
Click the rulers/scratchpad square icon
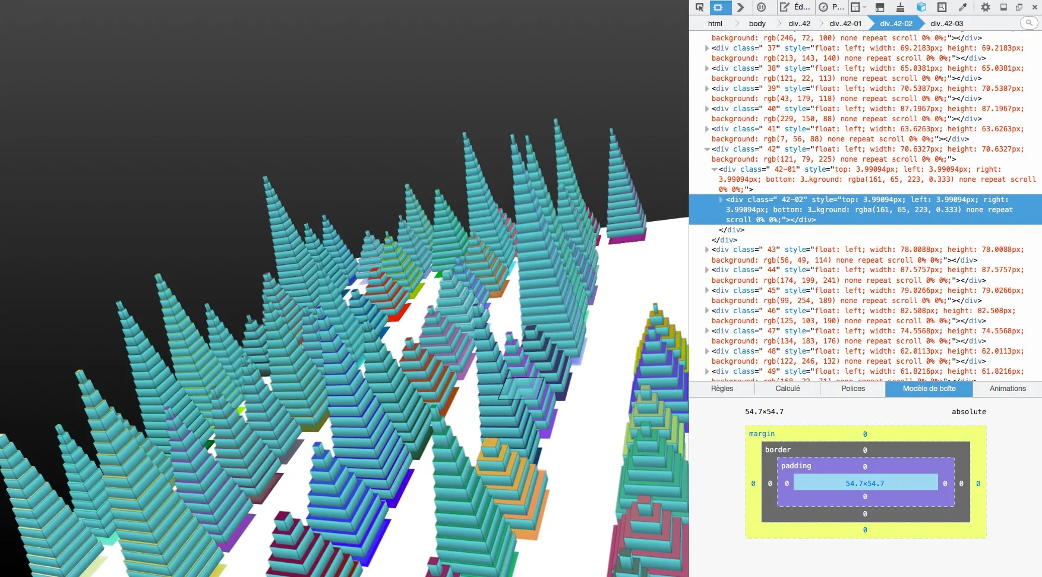(942, 7)
